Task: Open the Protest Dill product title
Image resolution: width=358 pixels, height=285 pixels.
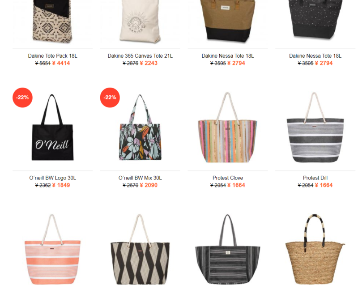Action: point(315,178)
